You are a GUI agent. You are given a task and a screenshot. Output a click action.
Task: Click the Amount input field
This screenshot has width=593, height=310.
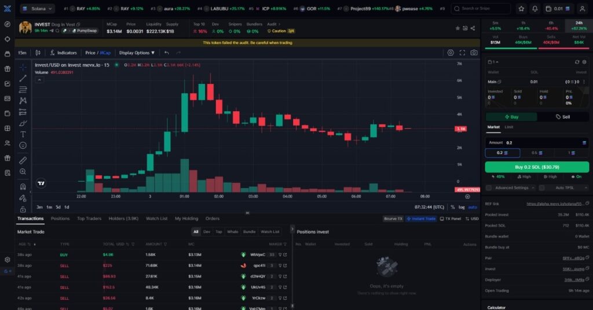click(537, 143)
